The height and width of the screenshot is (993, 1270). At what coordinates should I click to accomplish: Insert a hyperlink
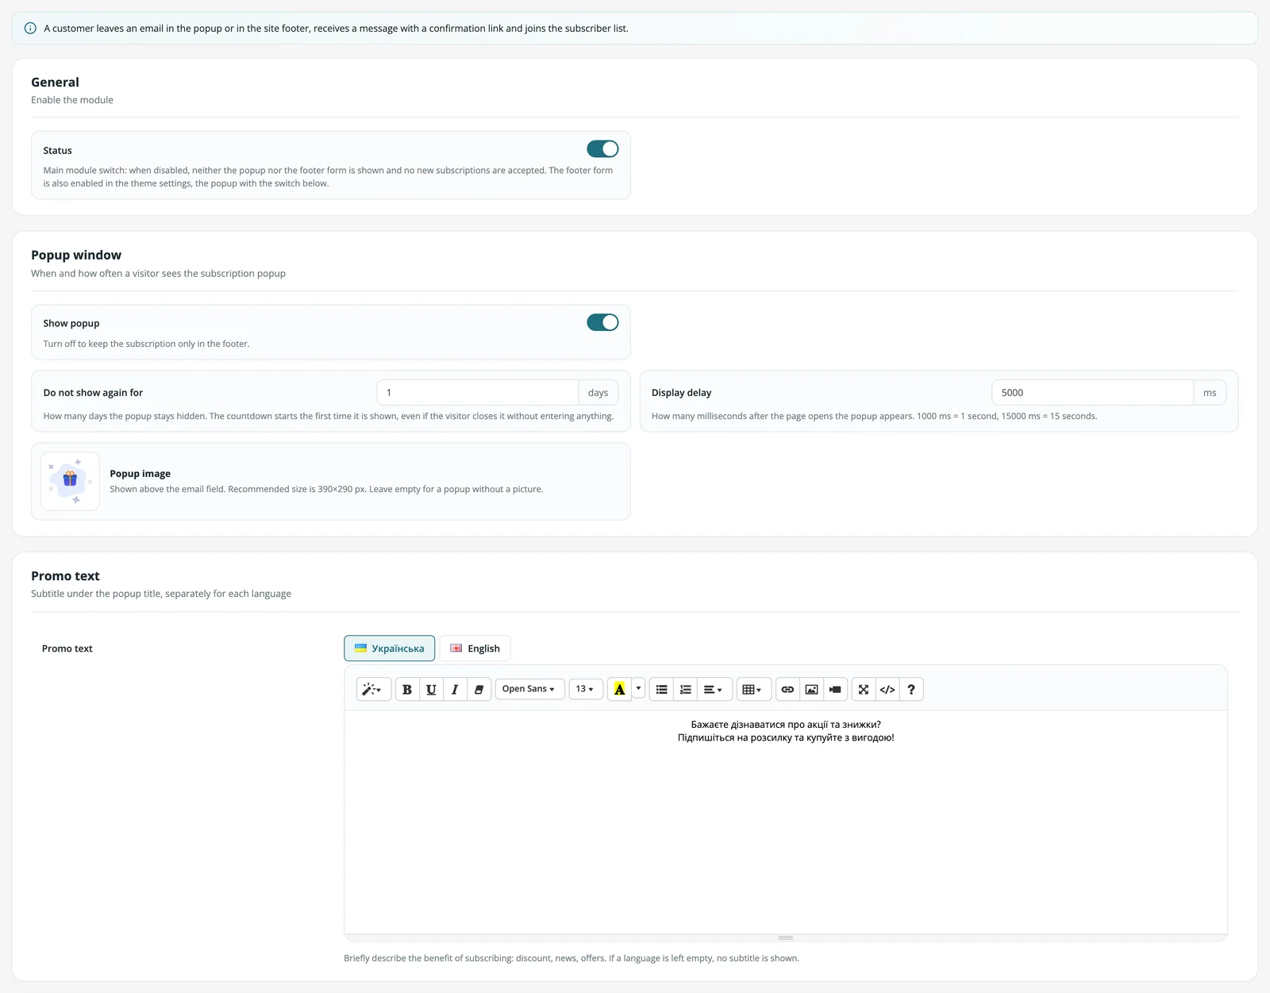787,689
